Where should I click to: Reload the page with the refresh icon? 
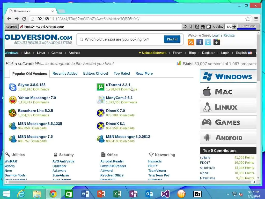tap(24, 19)
